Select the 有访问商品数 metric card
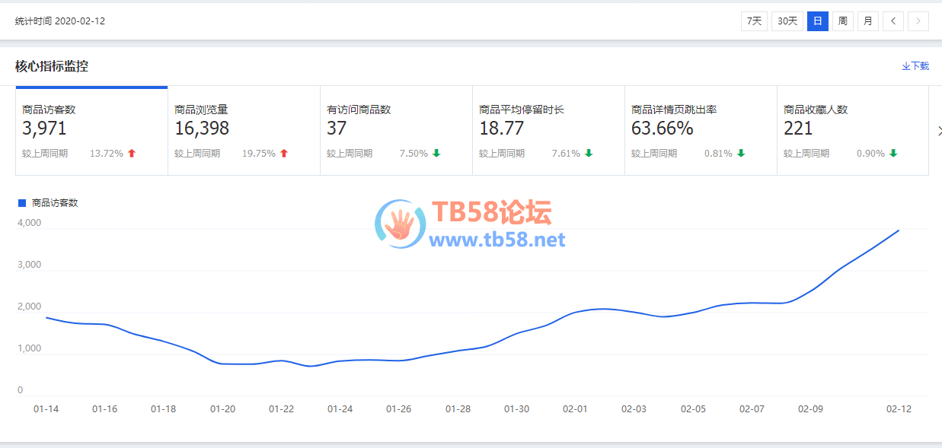This screenshot has height=448, width=942. tap(396, 131)
